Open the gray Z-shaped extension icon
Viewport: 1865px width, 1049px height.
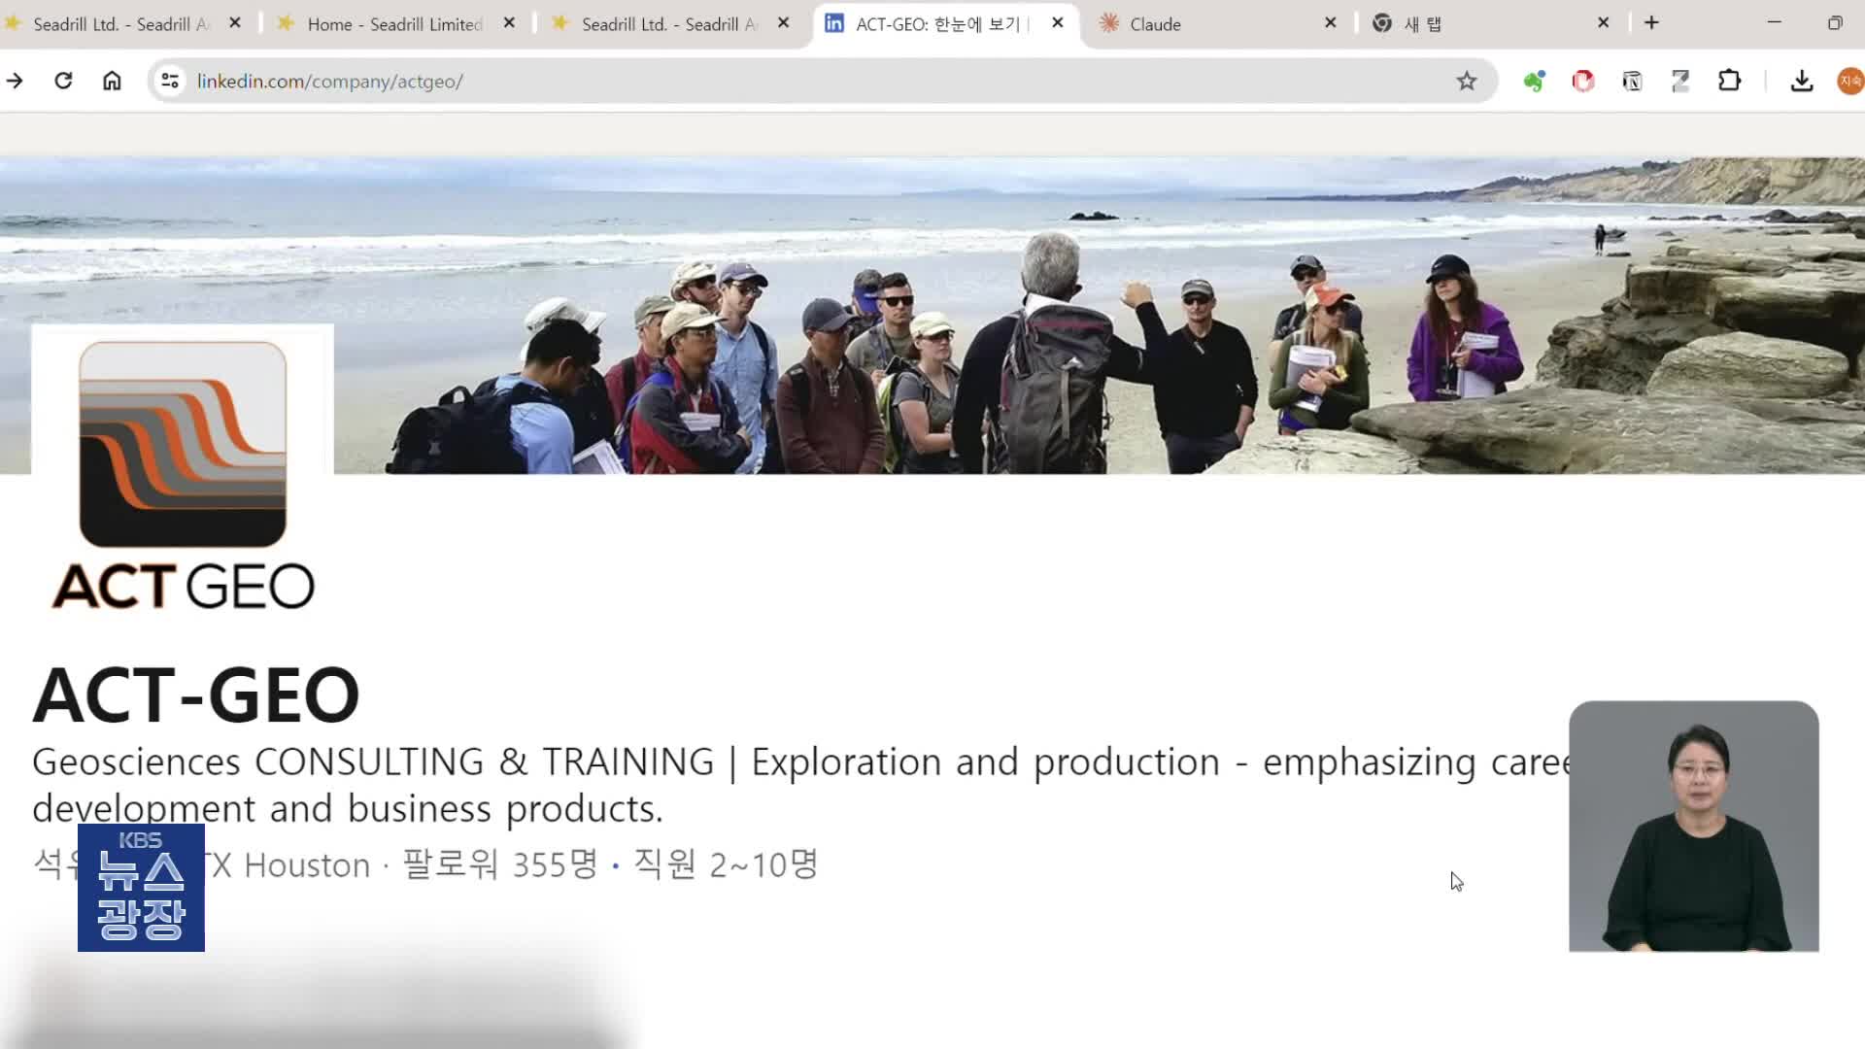pyautogui.click(x=1680, y=82)
